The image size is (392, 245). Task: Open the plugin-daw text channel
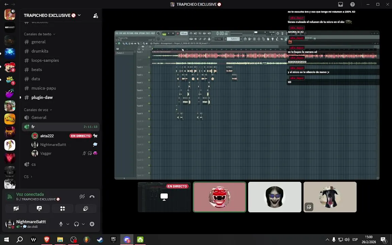coord(61,97)
